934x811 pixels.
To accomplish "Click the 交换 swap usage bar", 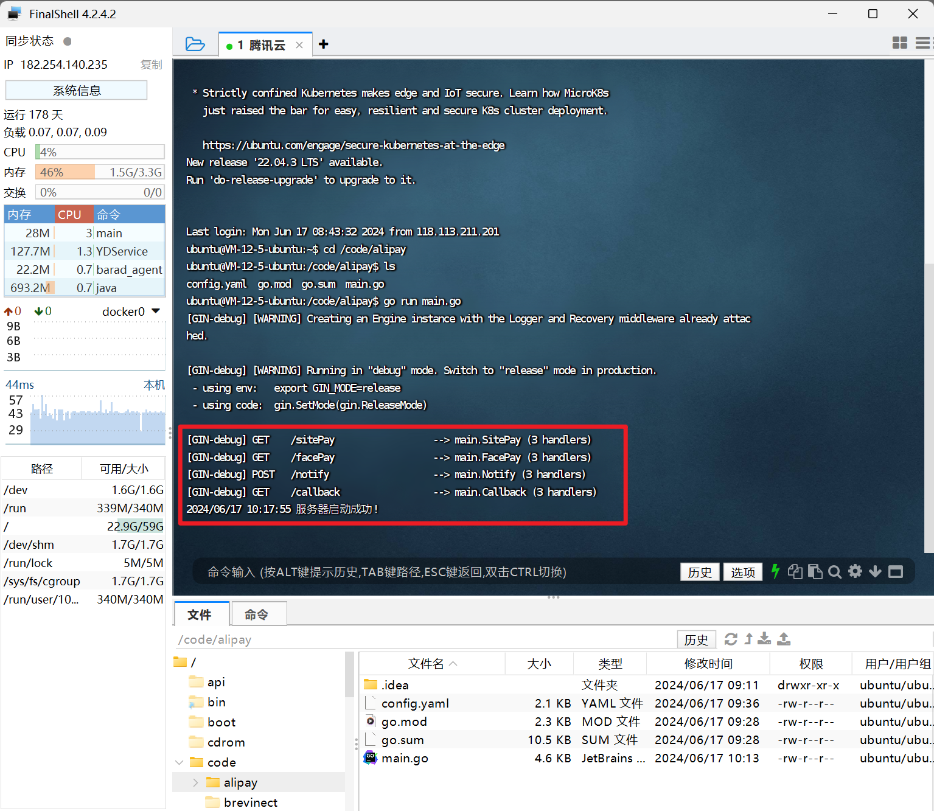I will [x=100, y=192].
